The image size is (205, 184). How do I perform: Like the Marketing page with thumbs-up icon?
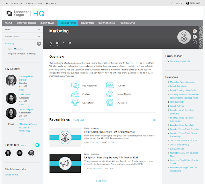point(51,43)
